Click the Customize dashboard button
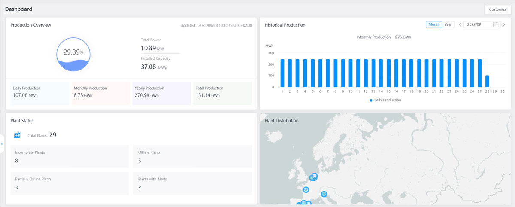 [497, 9]
